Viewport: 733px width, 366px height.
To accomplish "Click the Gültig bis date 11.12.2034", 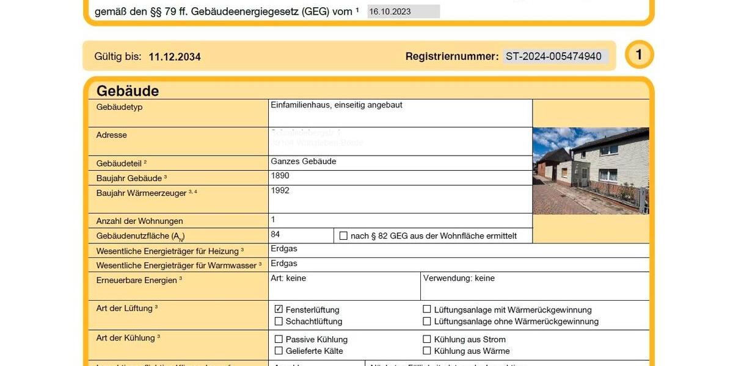I will (175, 57).
